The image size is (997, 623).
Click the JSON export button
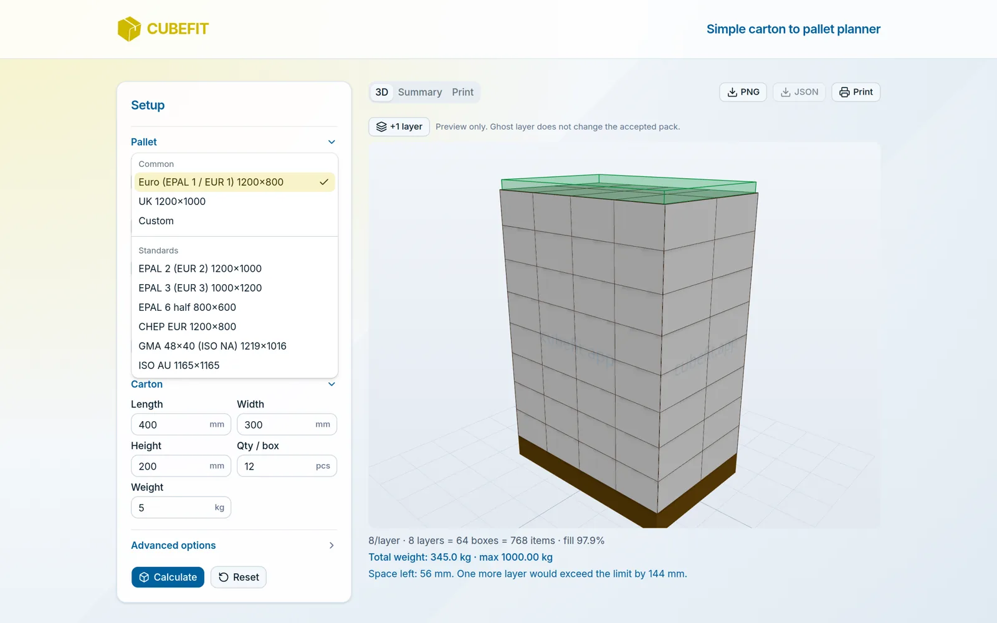point(799,92)
